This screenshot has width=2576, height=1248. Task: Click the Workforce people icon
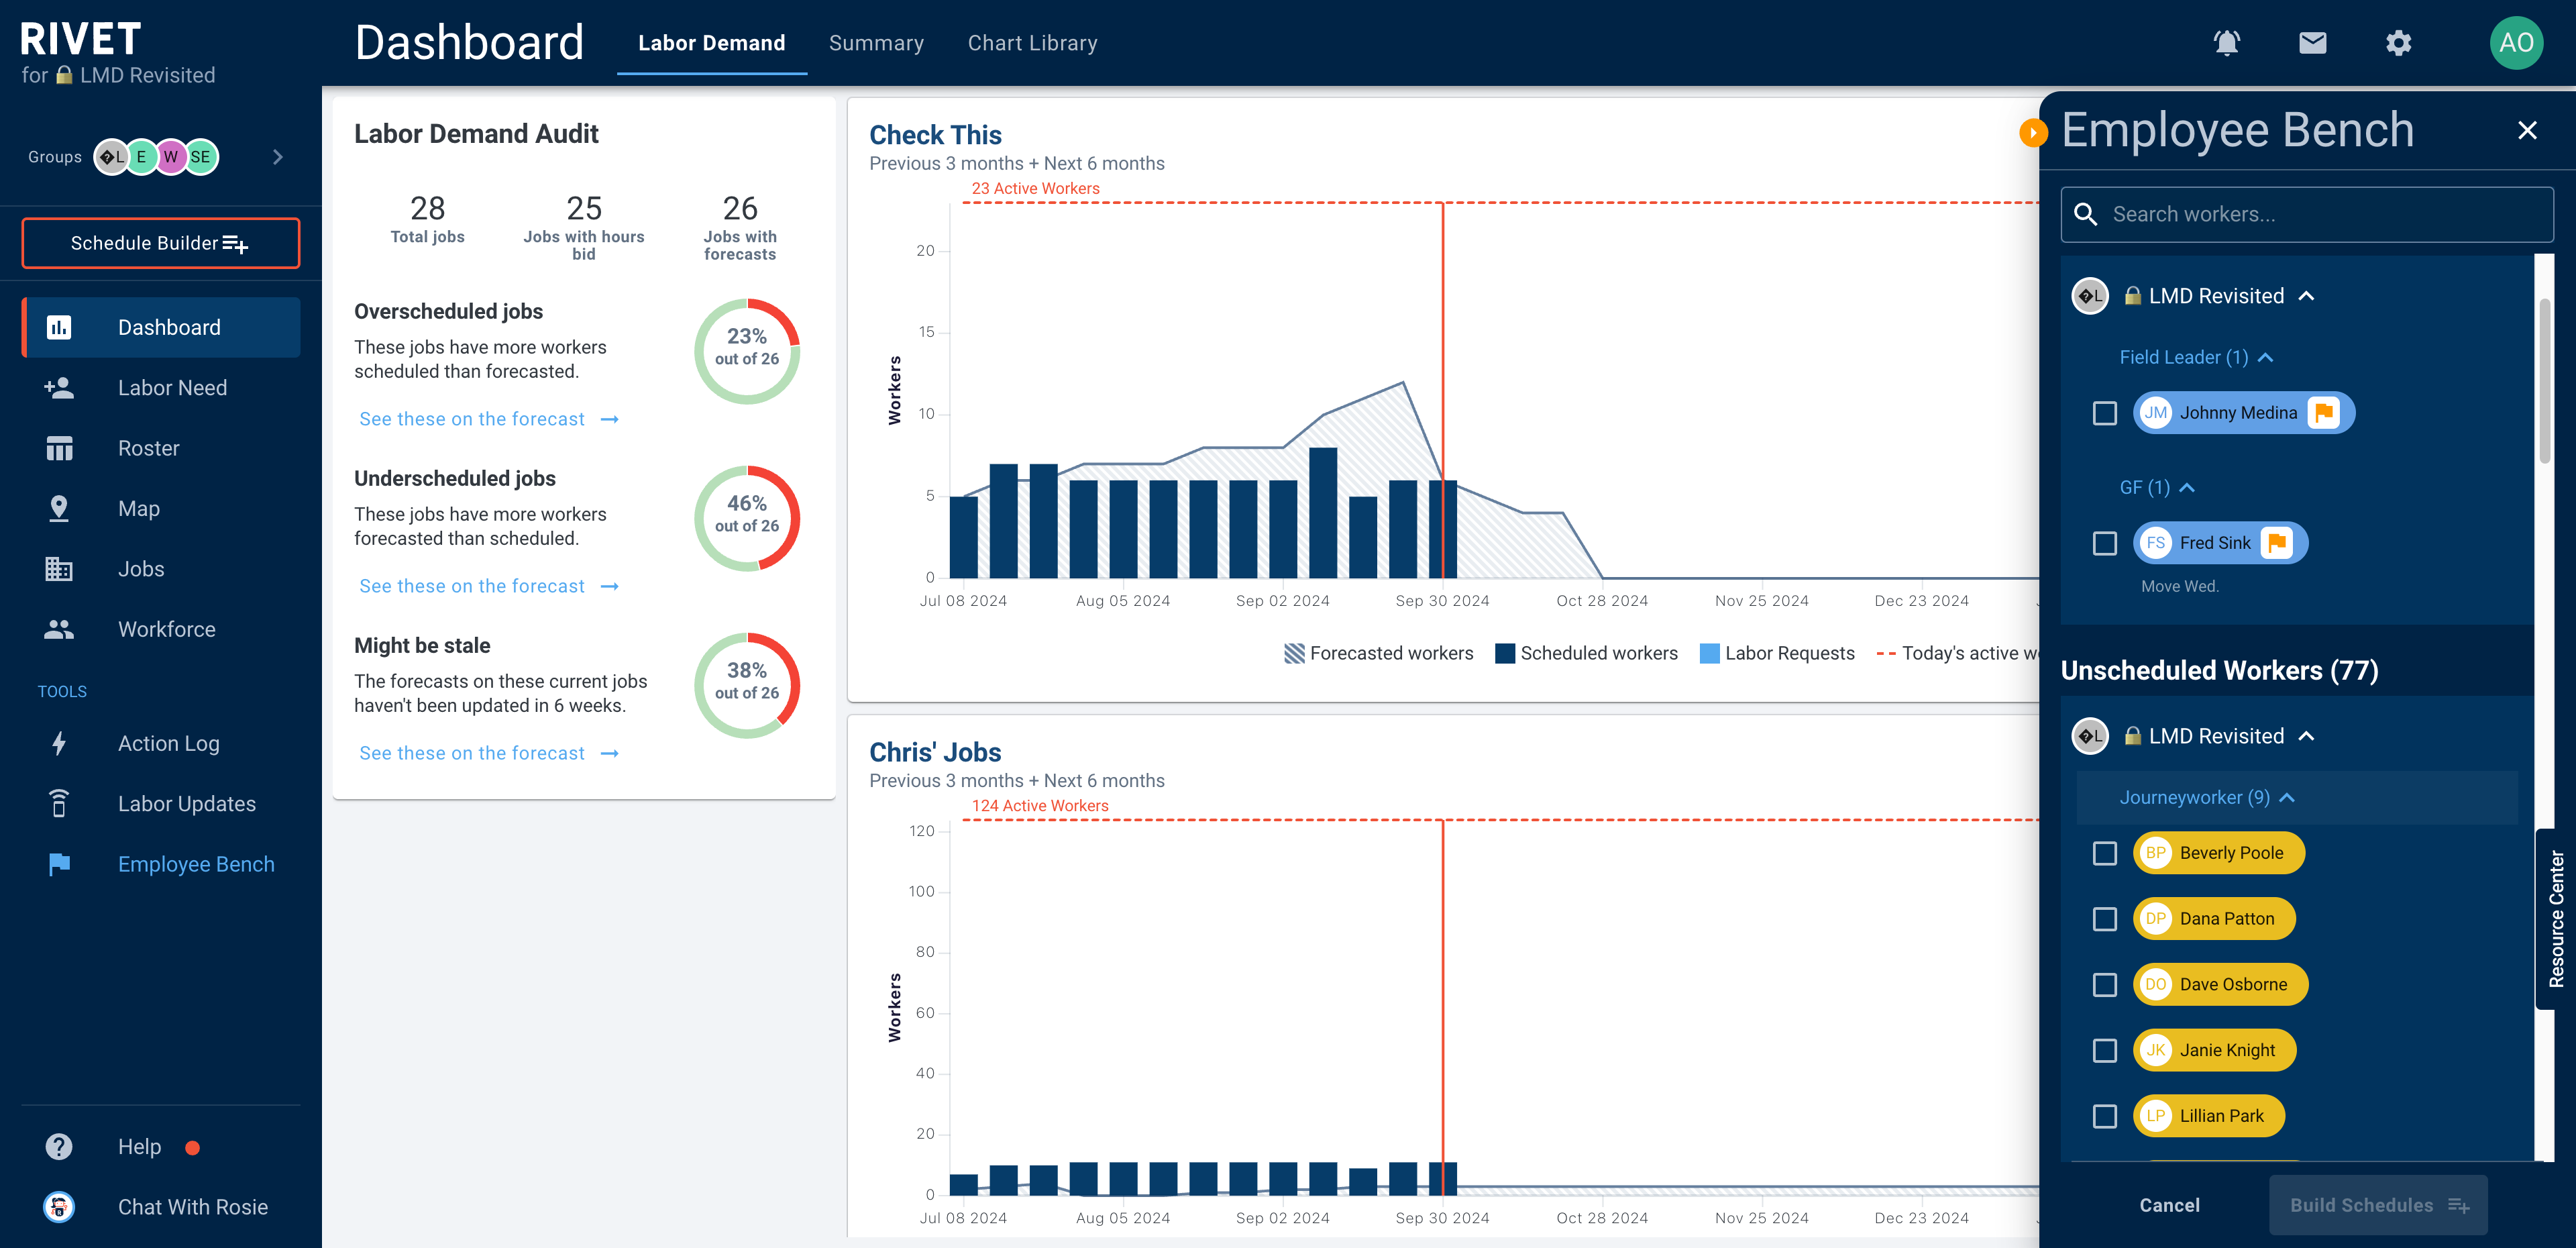point(59,629)
